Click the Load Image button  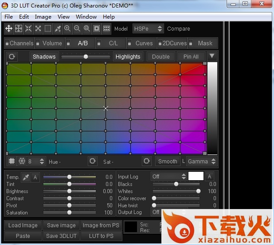pos(23,225)
